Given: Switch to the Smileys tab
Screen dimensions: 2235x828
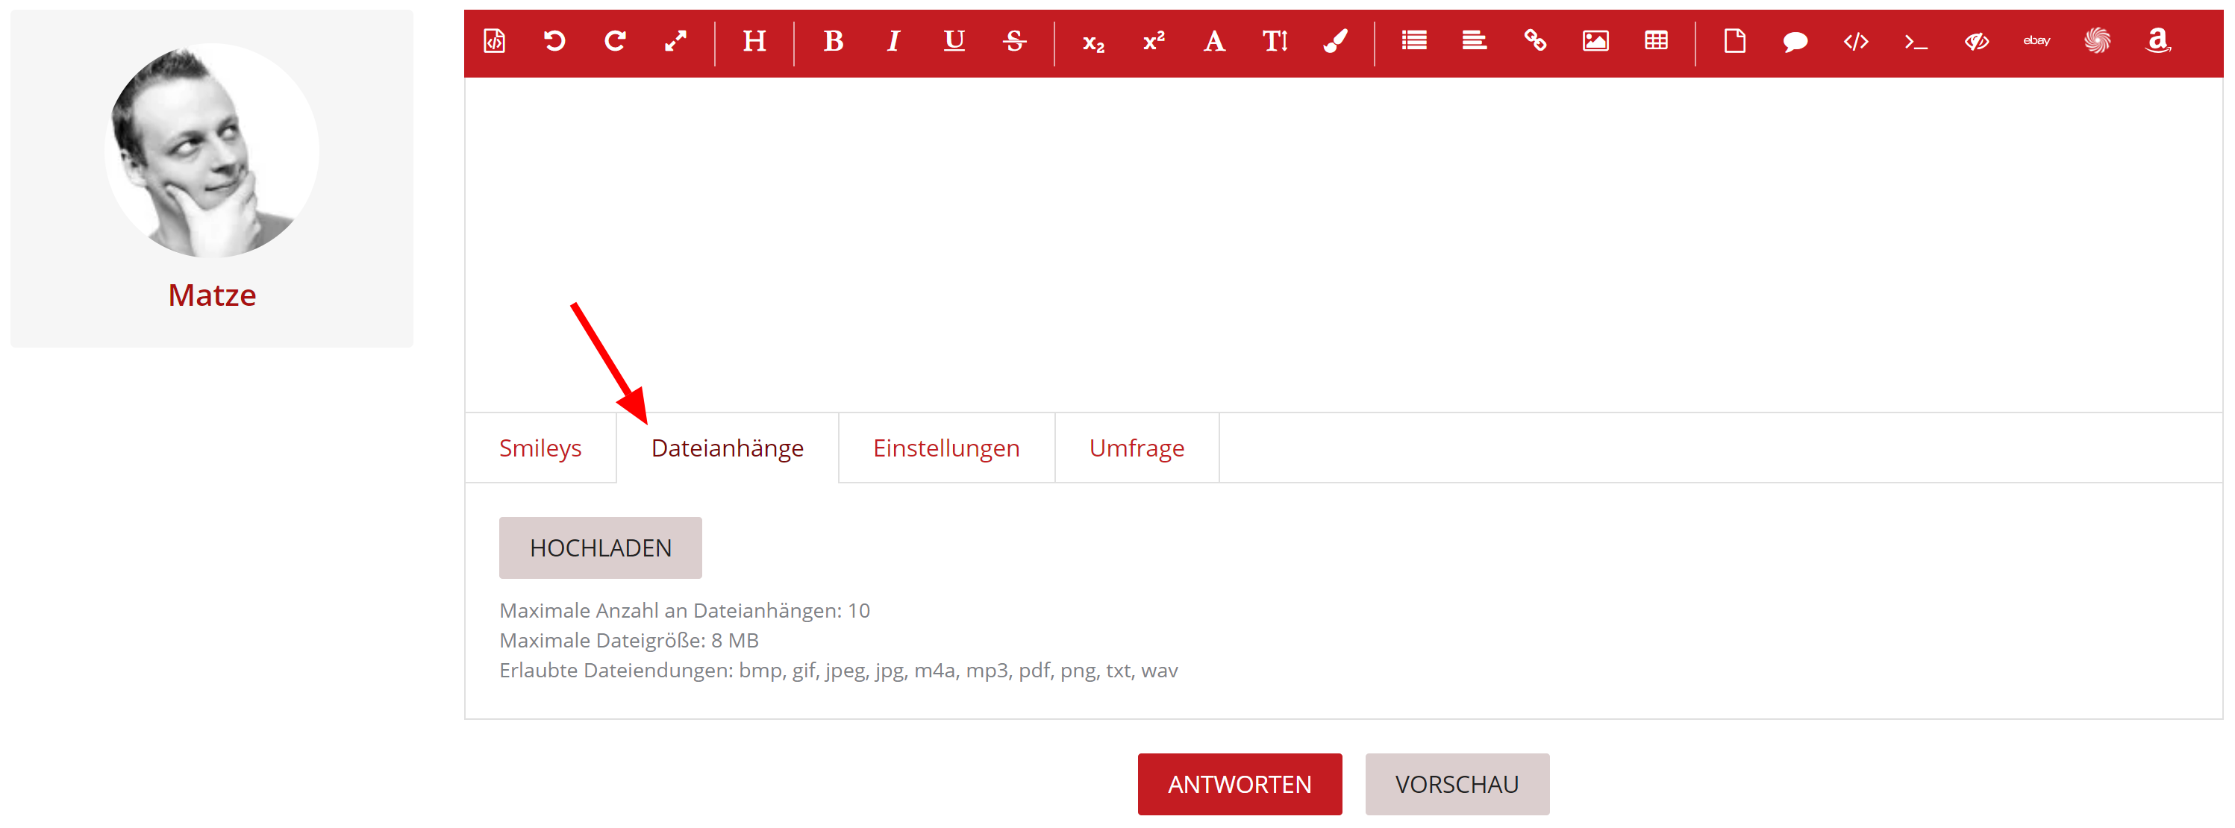Looking at the screenshot, I should tap(540, 448).
